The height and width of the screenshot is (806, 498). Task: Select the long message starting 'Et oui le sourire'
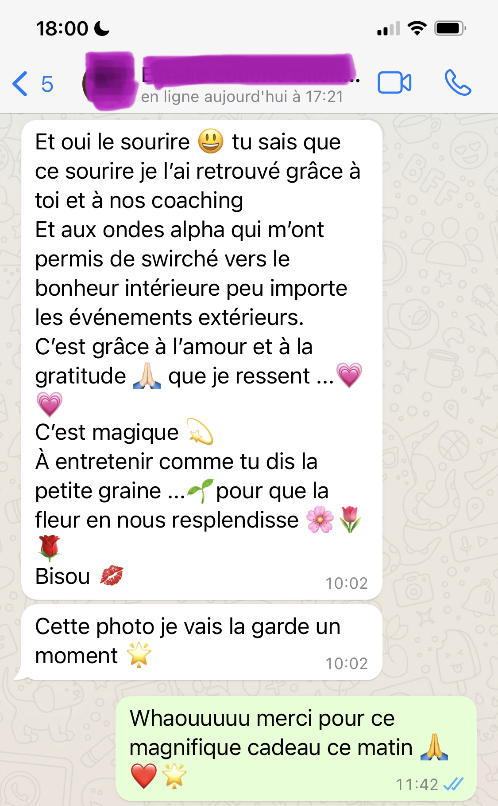coord(202,360)
